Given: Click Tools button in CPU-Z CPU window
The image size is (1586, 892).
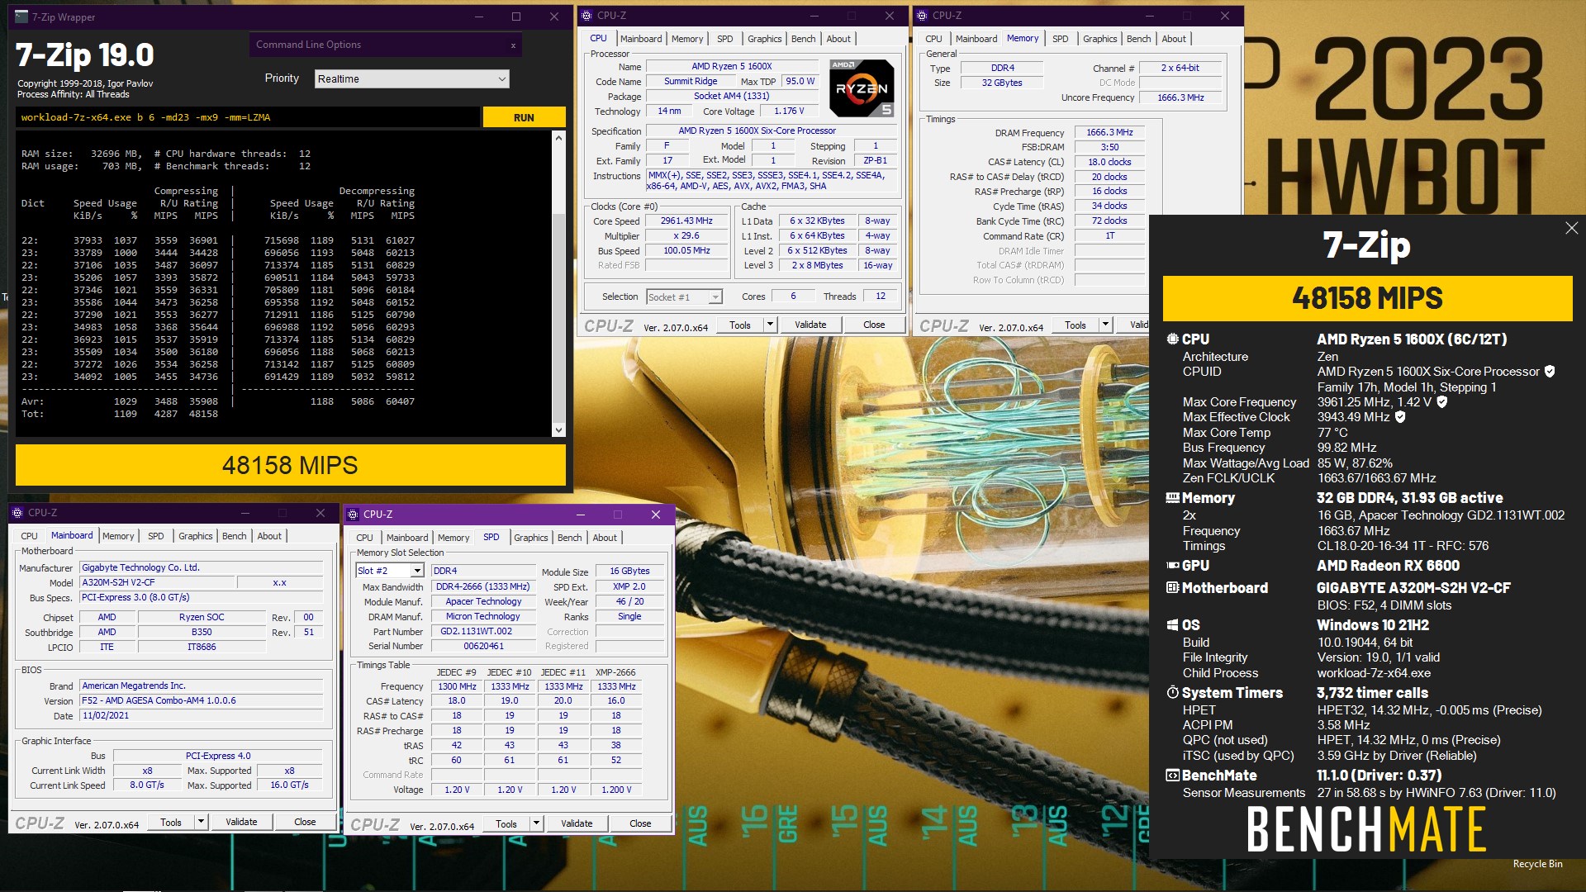Looking at the screenshot, I should [740, 325].
